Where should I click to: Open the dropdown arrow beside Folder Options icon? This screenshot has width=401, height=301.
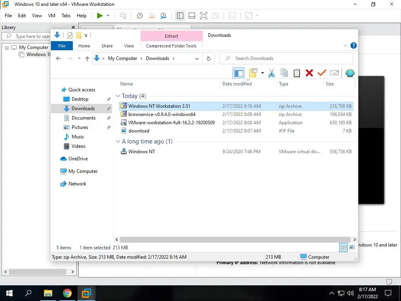[262, 73]
